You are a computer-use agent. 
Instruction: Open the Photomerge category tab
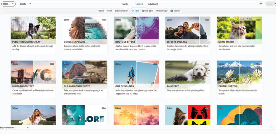pyautogui.click(x=162, y=11)
